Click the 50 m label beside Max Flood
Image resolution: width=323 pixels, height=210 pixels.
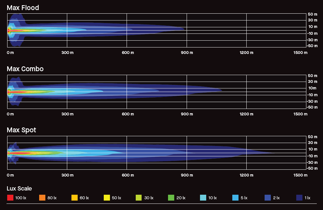[x=313, y=14]
